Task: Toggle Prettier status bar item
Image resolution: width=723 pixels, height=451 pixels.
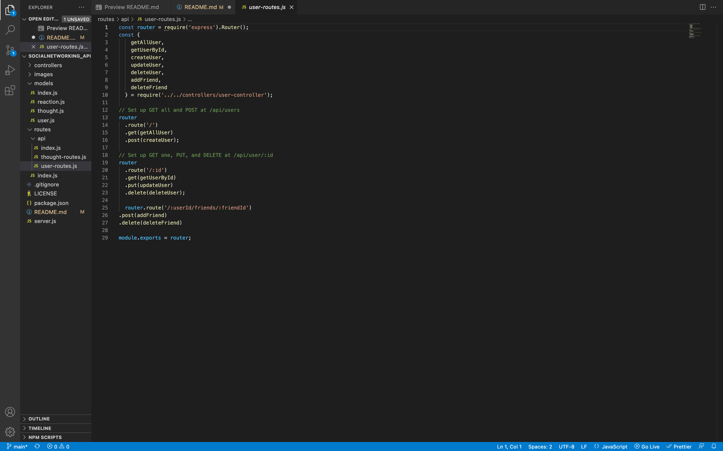Action: [679, 446]
